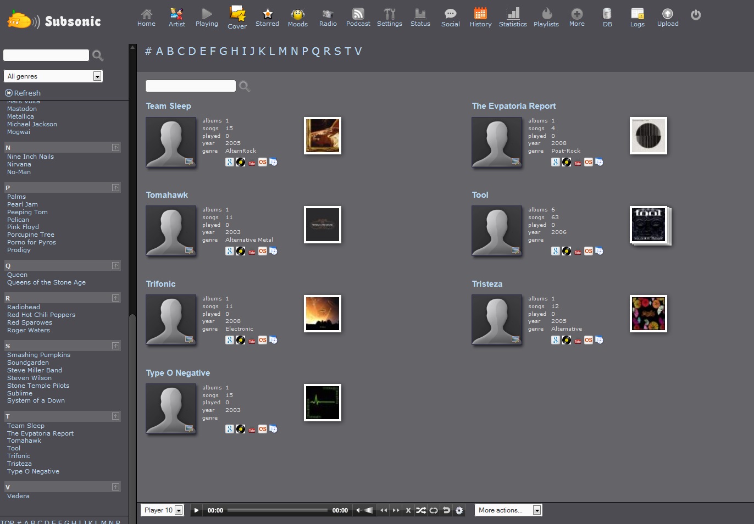Open Porcupine Tree in the artist list
The width and height of the screenshot is (754, 524).
pyautogui.click(x=31, y=235)
